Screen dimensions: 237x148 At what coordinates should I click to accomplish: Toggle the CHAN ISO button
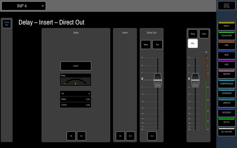coord(7,24)
